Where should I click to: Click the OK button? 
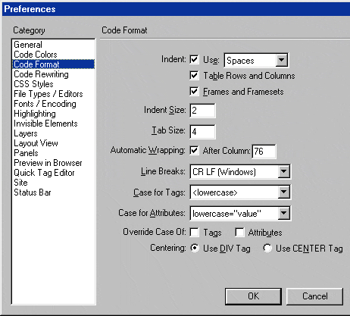point(253,296)
